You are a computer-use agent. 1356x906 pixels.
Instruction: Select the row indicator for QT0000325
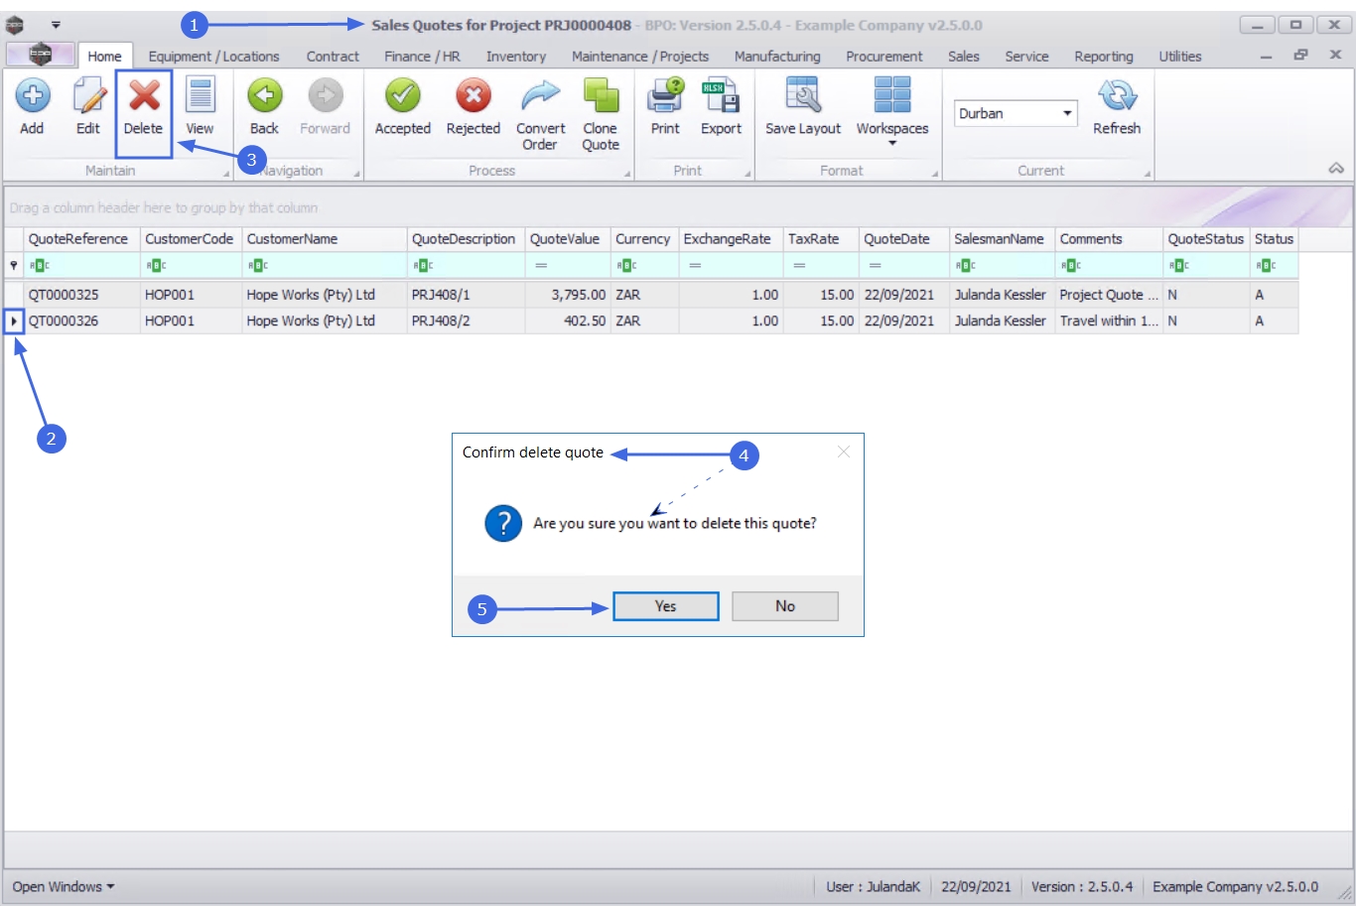pos(14,295)
